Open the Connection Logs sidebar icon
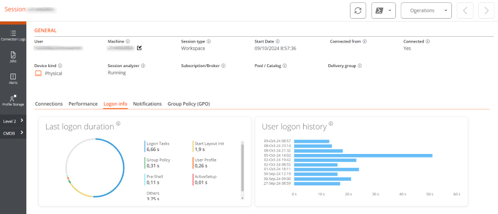Screen dimensions: 498x214 pyautogui.click(x=13, y=36)
